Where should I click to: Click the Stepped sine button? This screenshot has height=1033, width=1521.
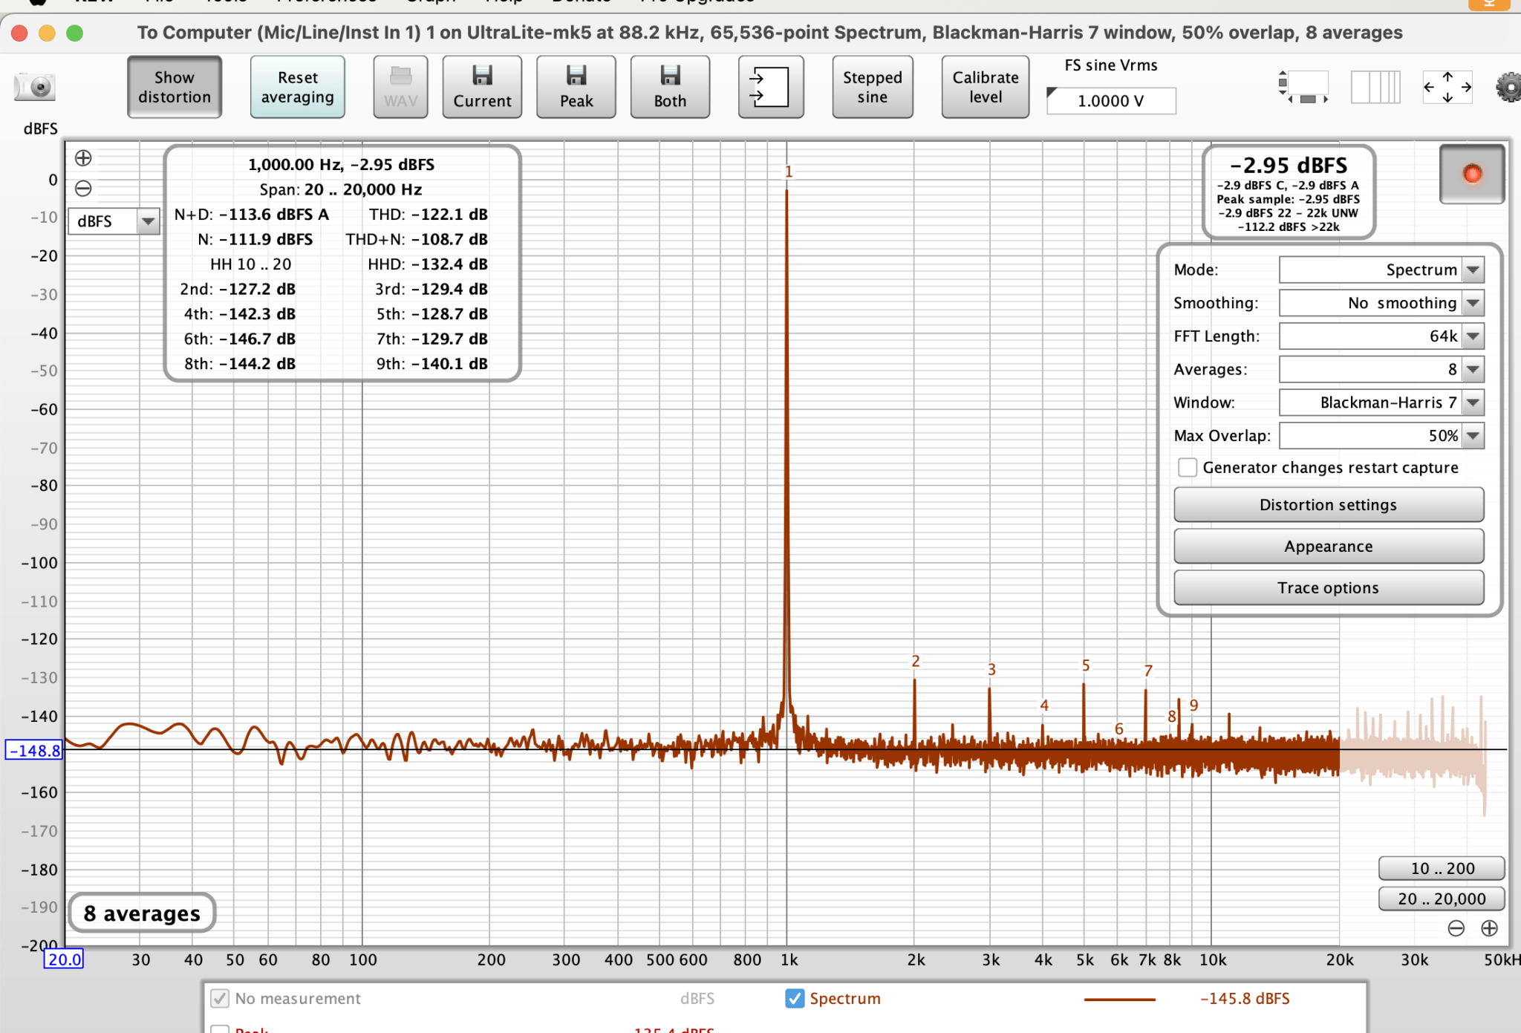pyautogui.click(x=873, y=87)
